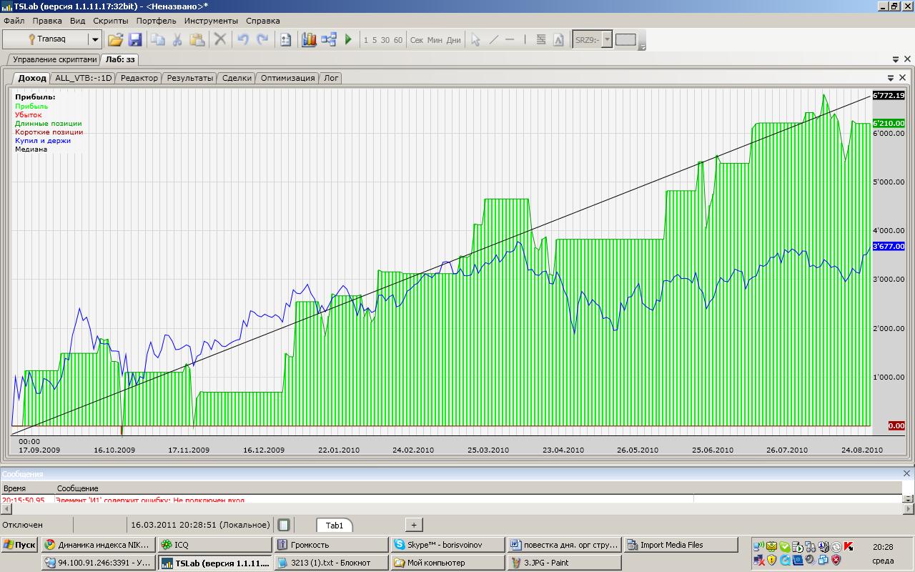This screenshot has height=572, width=915.
Task: Set the 30 minute interval
Action: click(385, 40)
